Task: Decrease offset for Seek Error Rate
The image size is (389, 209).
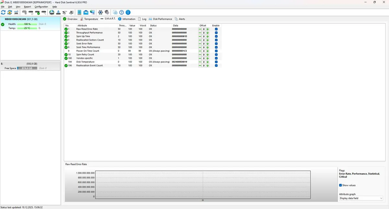Action: pos(200,43)
